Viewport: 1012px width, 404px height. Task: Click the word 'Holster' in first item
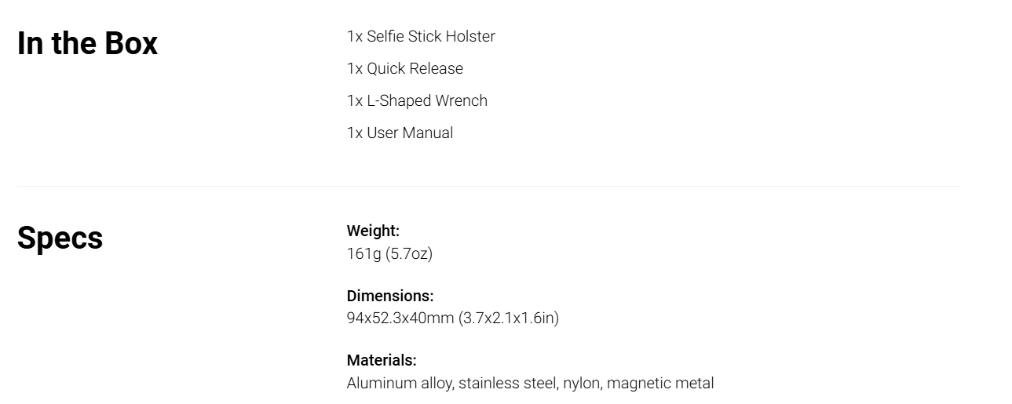470,37
